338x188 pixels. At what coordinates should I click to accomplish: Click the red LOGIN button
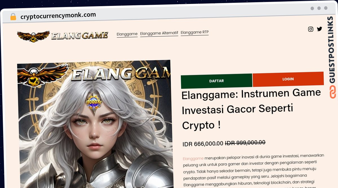click(x=288, y=79)
